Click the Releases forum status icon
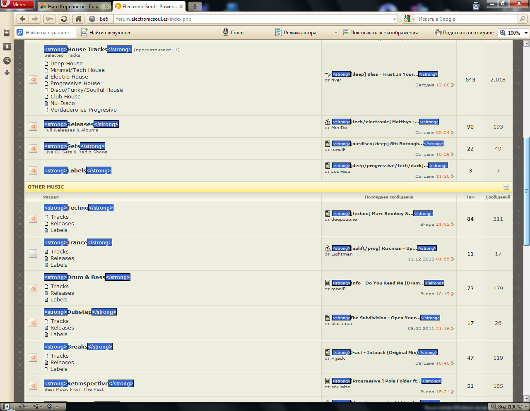Viewport: 530px width, 411px height. pos(33,127)
